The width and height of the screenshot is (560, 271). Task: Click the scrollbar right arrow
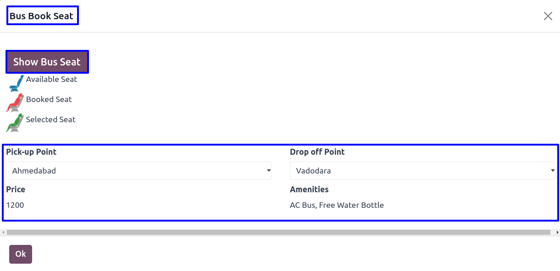click(556, 233)
